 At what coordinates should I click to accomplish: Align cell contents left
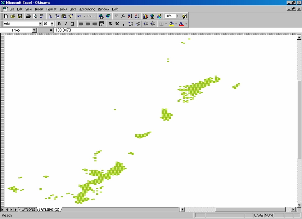[81, 24]
